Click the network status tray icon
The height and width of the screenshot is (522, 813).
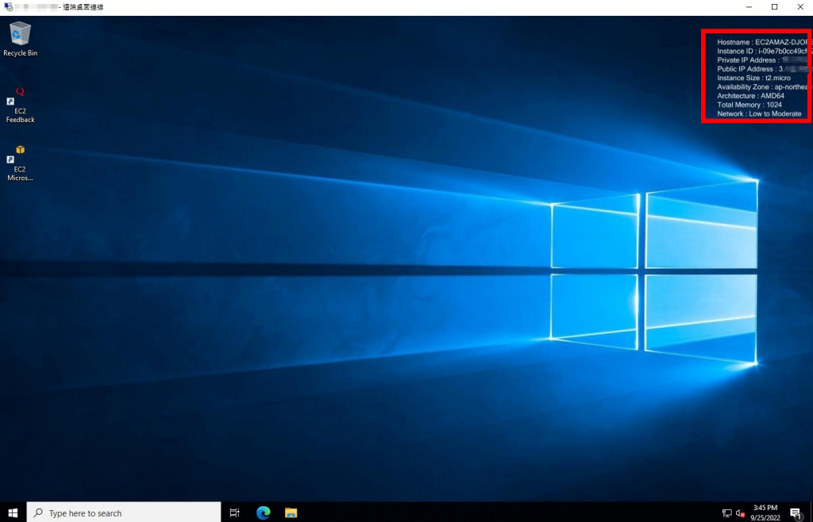727,513
